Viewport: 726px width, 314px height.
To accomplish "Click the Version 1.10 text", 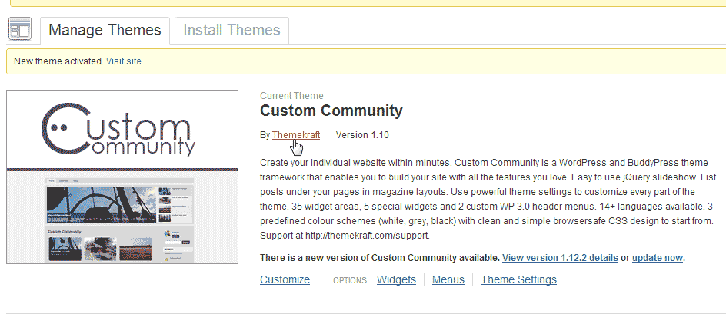I will pos(362,135).
